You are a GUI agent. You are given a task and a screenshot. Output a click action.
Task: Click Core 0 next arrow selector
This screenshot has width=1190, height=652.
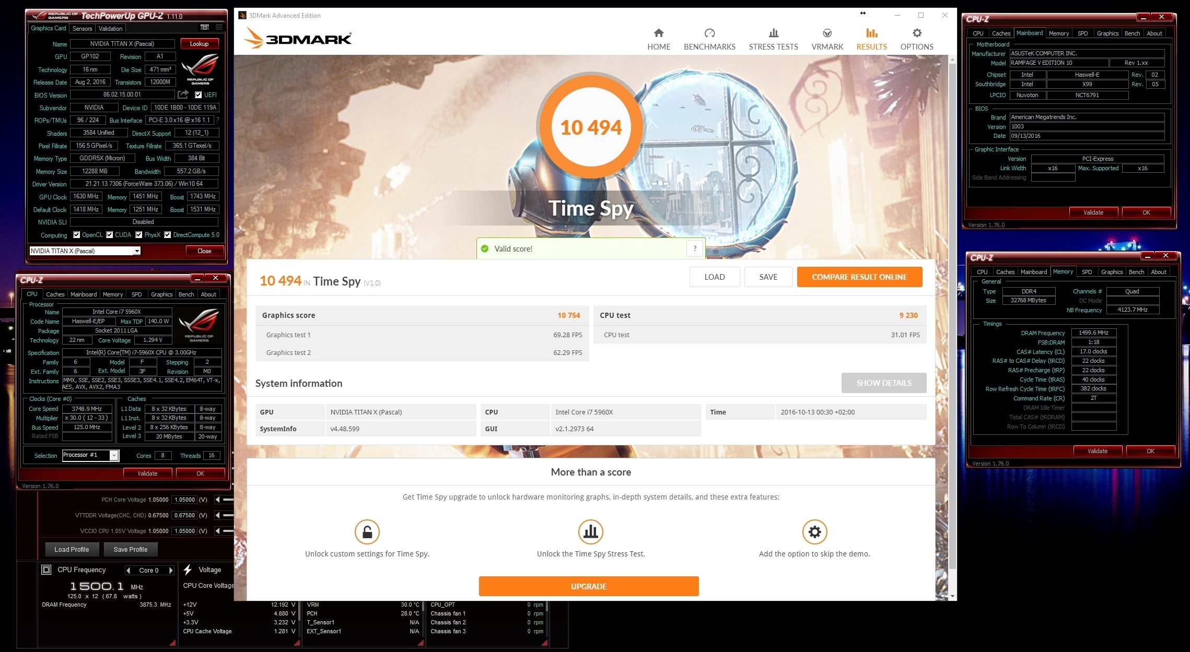click(x=171, y=571)
